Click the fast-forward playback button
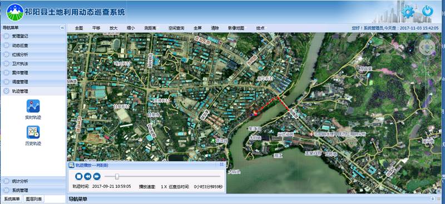Image resolution: width=445 pixels, height=204 pixels. pos(97,176)
